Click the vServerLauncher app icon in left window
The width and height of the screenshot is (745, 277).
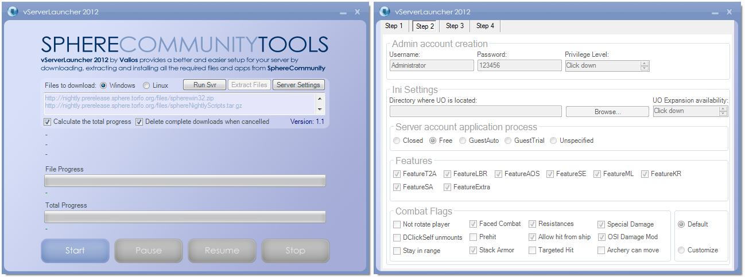(13, 11)
